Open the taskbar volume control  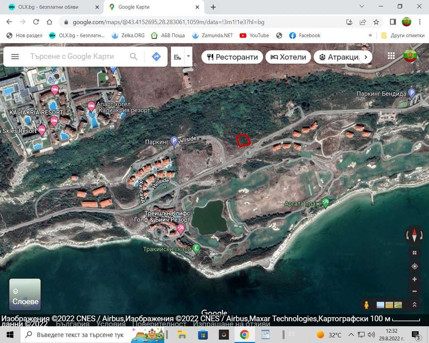(x=371, y=335)
